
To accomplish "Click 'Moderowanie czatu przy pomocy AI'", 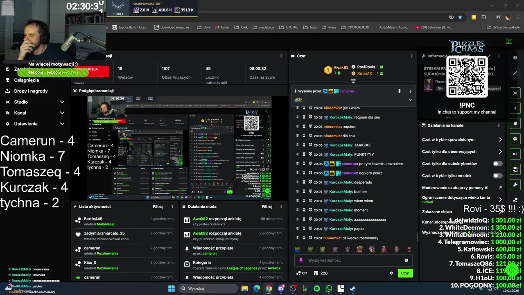I will 455,188.
